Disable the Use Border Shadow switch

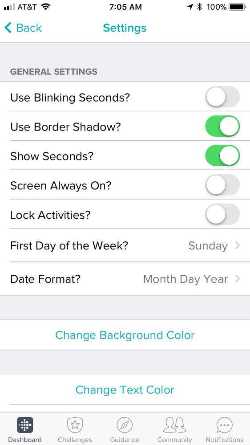(222, 126)
